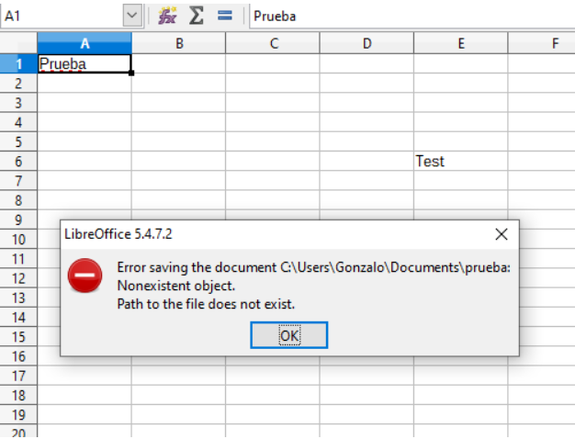Select row 3 header
The height and width of the screenshot is (439, 575).
(18, 103)
